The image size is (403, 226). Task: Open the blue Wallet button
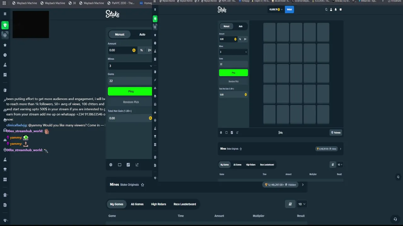coord(289,9)
